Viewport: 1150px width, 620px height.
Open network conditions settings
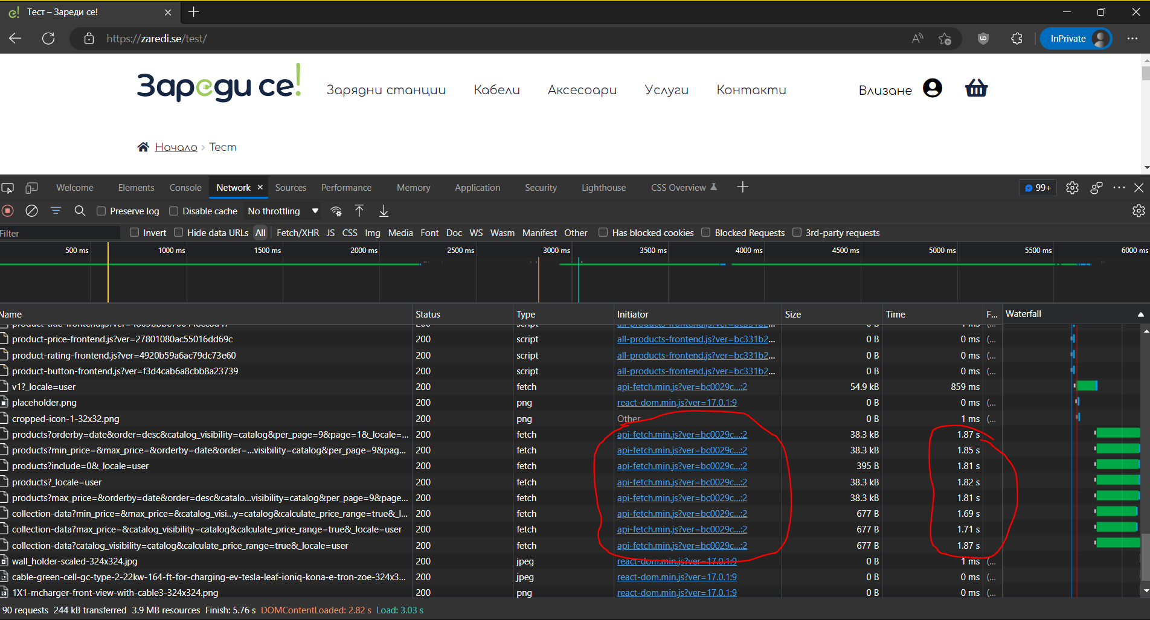336,211
